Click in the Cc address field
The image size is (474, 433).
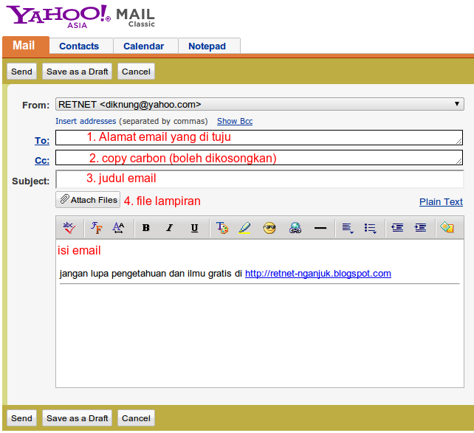tap(259, 157)
